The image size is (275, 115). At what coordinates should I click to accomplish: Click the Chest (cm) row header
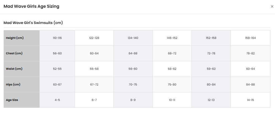tap(22, 53)
